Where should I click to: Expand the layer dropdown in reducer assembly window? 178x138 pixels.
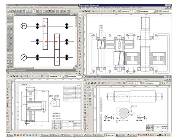(x=135, y=11)
